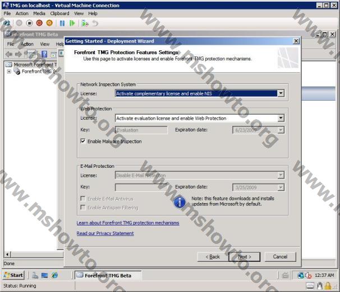Click the green Reset VM play icon

tap(72, 23)
